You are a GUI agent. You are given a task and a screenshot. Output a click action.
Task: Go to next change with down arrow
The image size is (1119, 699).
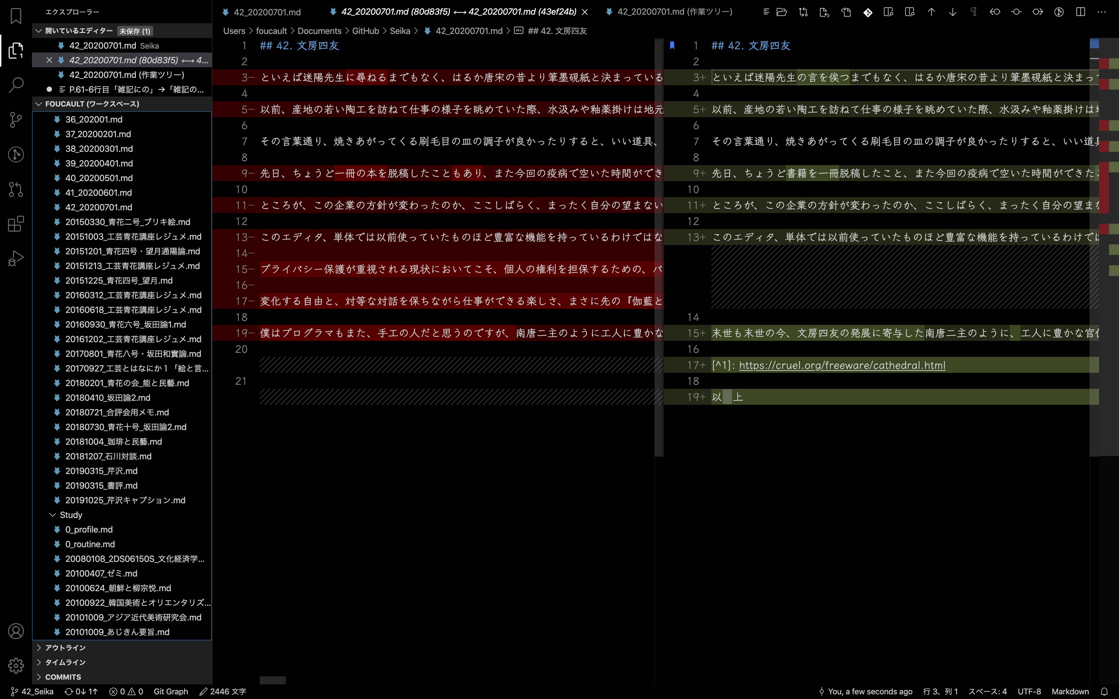click(952, 12)
